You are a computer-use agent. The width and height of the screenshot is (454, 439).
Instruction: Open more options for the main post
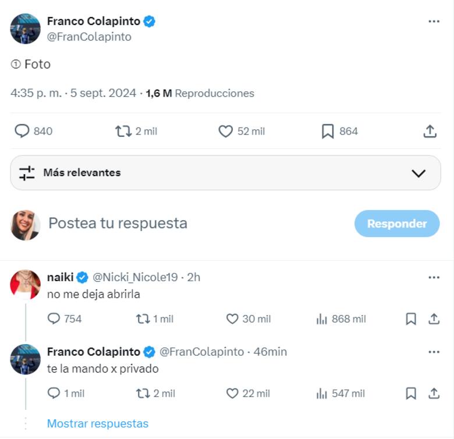pyautogui.click(x=434, y=22)
